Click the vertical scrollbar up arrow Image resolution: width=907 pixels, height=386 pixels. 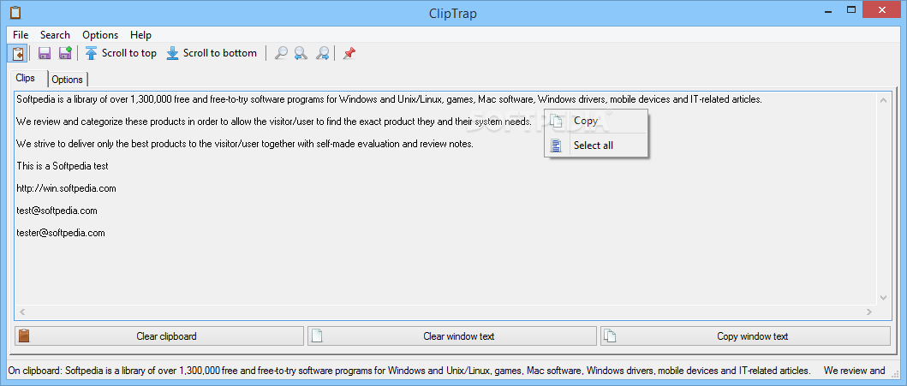883,100
